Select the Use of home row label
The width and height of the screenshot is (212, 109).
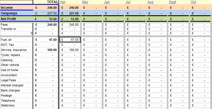(x=16, y=70)
